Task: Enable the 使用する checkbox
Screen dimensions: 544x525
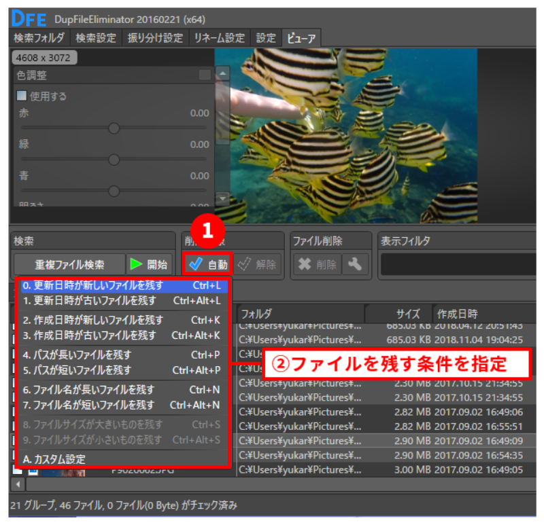Action: point(22,96)
